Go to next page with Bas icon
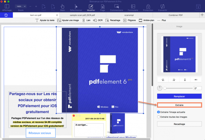Viewport: 205px width, 140px height. 53,7
